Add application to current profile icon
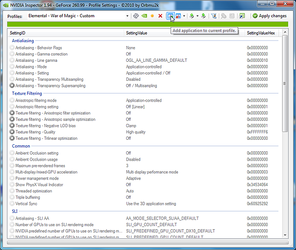 click(170, 16)
